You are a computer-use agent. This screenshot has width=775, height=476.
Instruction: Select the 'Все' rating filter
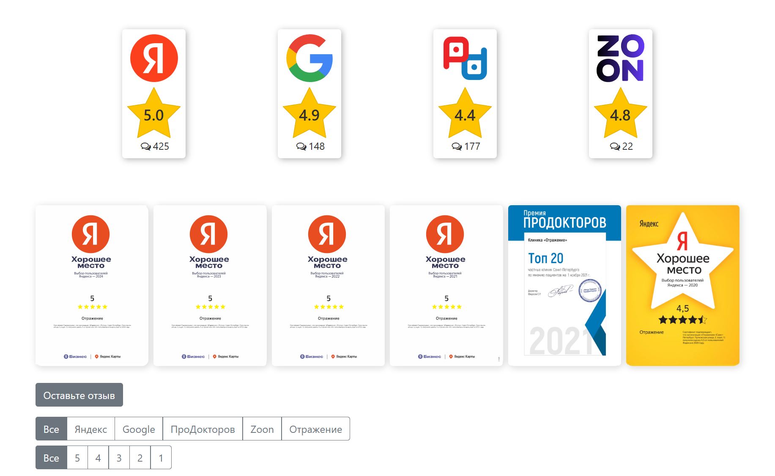[x=51, y=457]
